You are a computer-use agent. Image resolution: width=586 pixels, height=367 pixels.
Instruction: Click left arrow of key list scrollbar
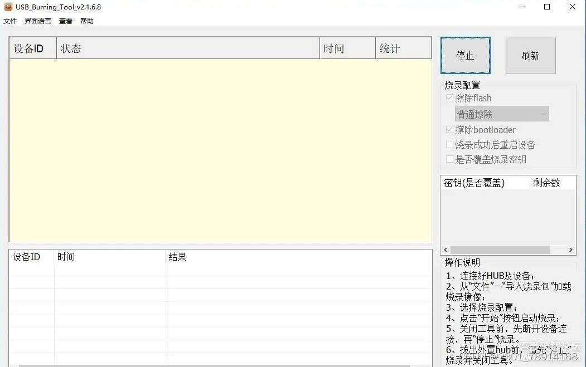pos(445,249)
